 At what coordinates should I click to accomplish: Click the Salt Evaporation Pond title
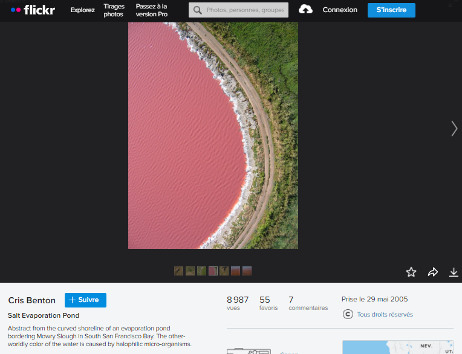coord(44,315)
